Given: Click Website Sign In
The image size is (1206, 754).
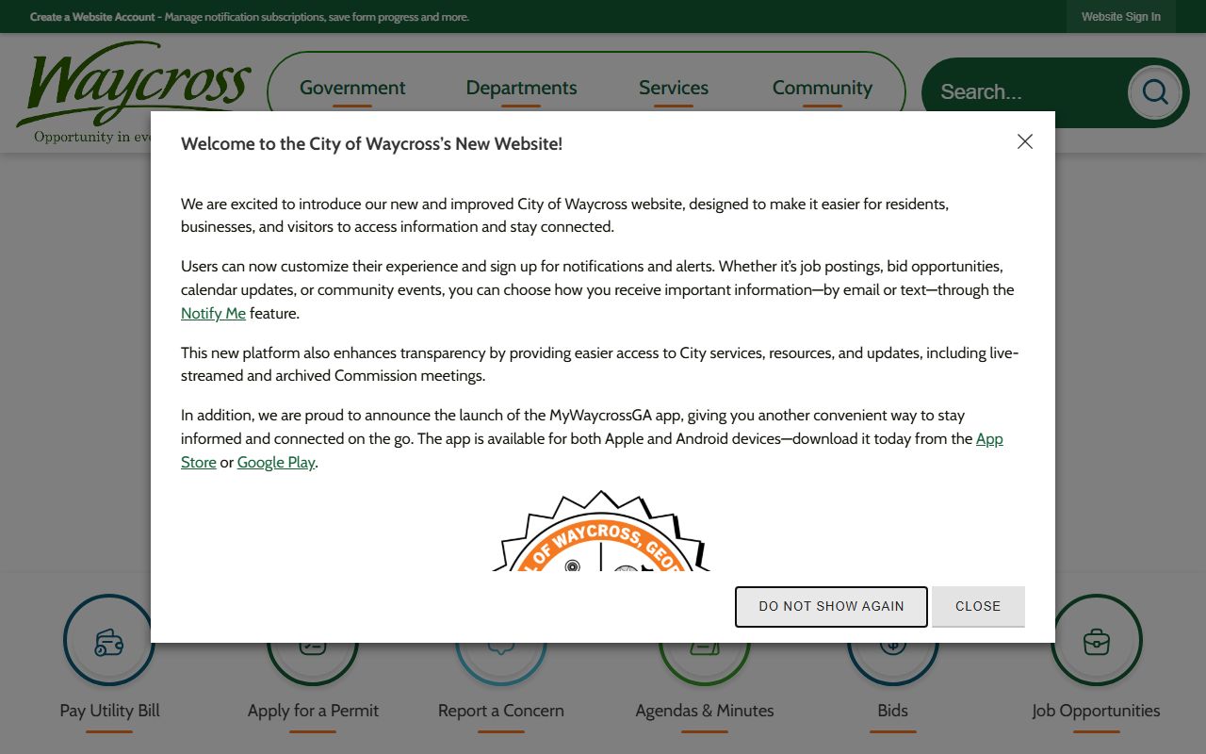Looking at the screenshot, I should pos(1121,17).
